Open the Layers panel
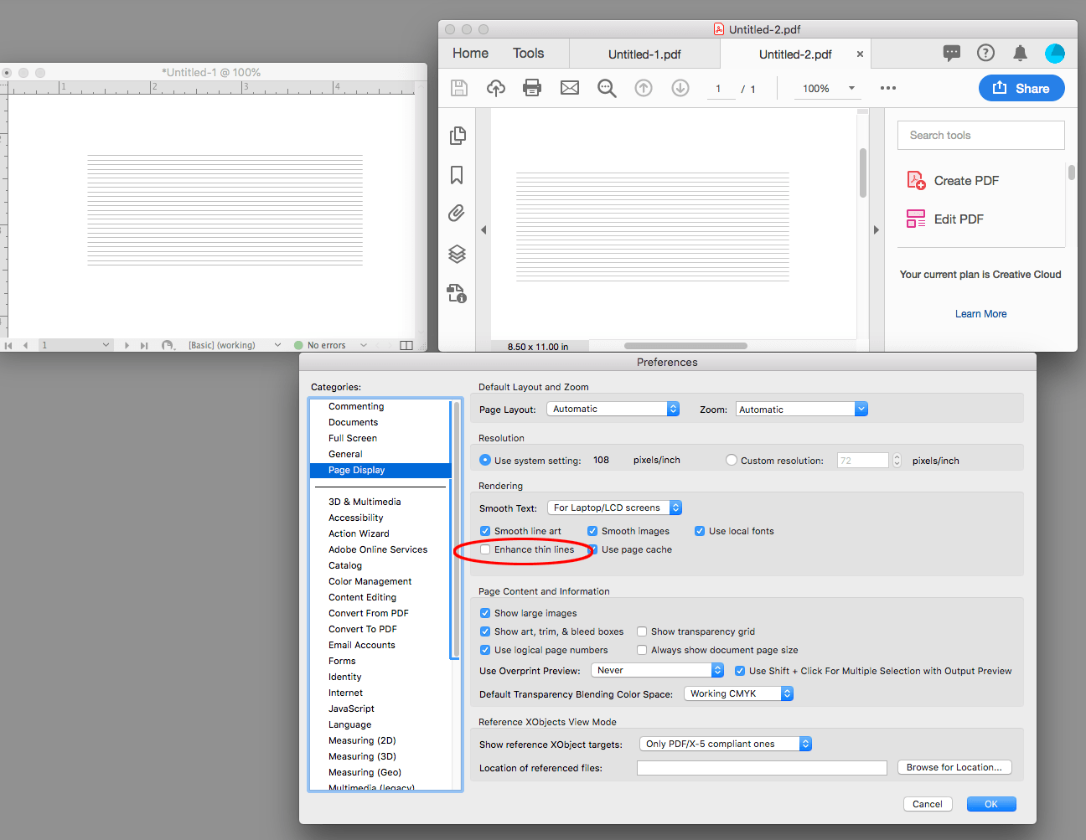 [x=457, y=254]
